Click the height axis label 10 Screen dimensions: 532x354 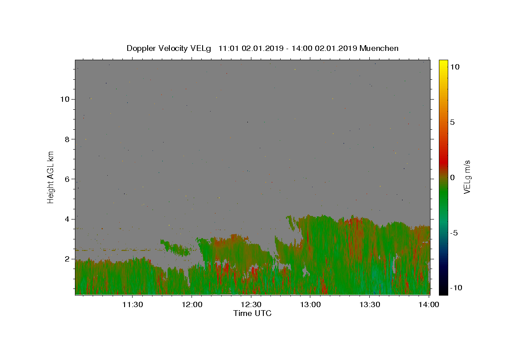pyautogui.click(x=65, y=99)
